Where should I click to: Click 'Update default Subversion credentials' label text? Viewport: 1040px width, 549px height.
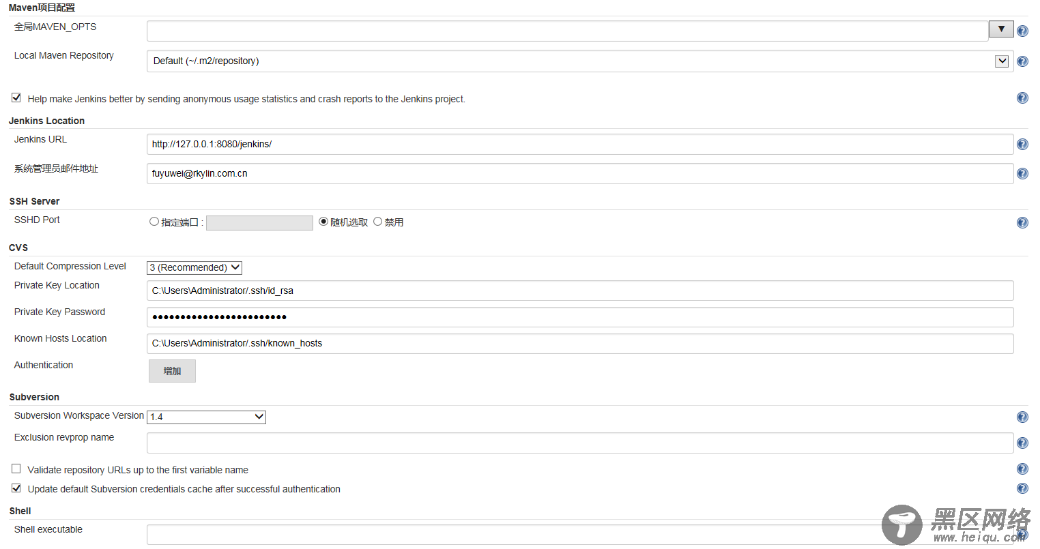pos(184,489)
